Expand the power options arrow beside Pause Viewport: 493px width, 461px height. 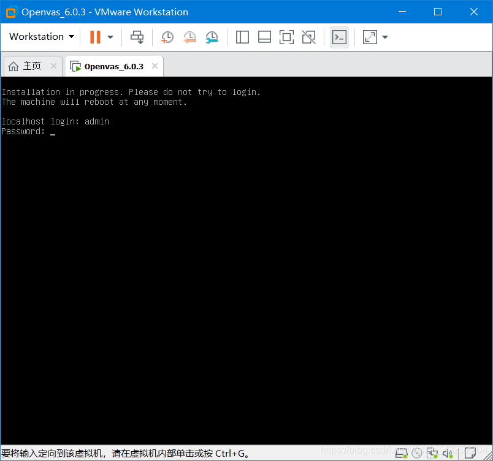click(x=110, y=37)
